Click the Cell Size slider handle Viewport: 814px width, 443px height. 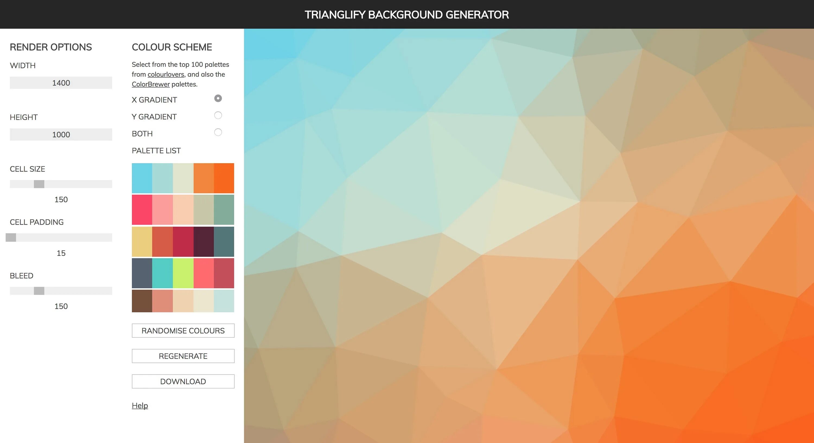(39, 184)
